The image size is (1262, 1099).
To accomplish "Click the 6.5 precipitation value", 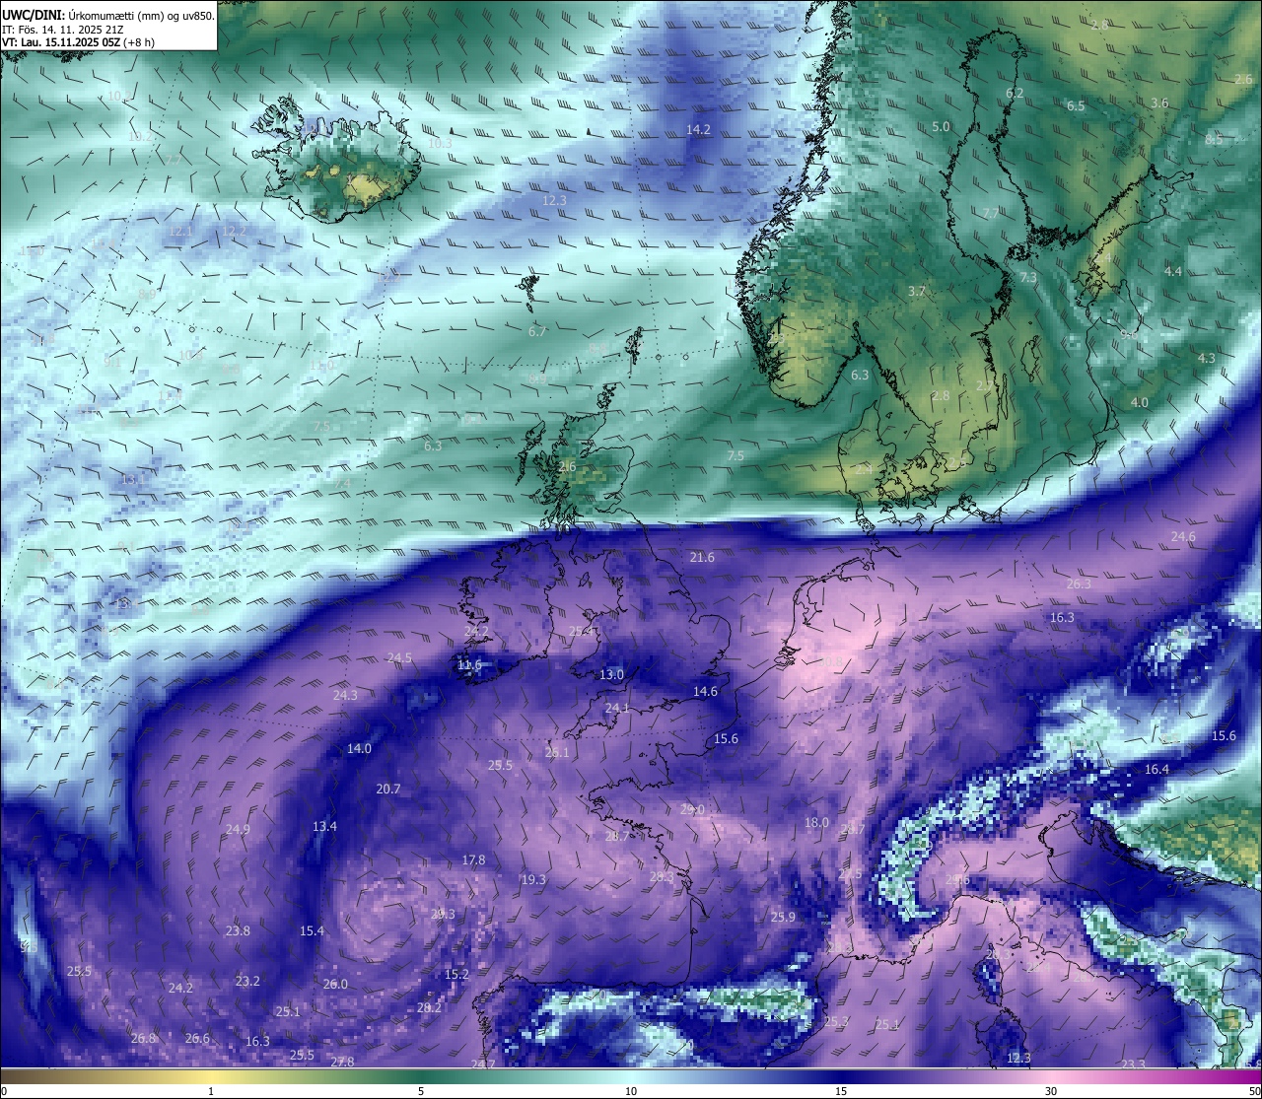I will 1076,105.
